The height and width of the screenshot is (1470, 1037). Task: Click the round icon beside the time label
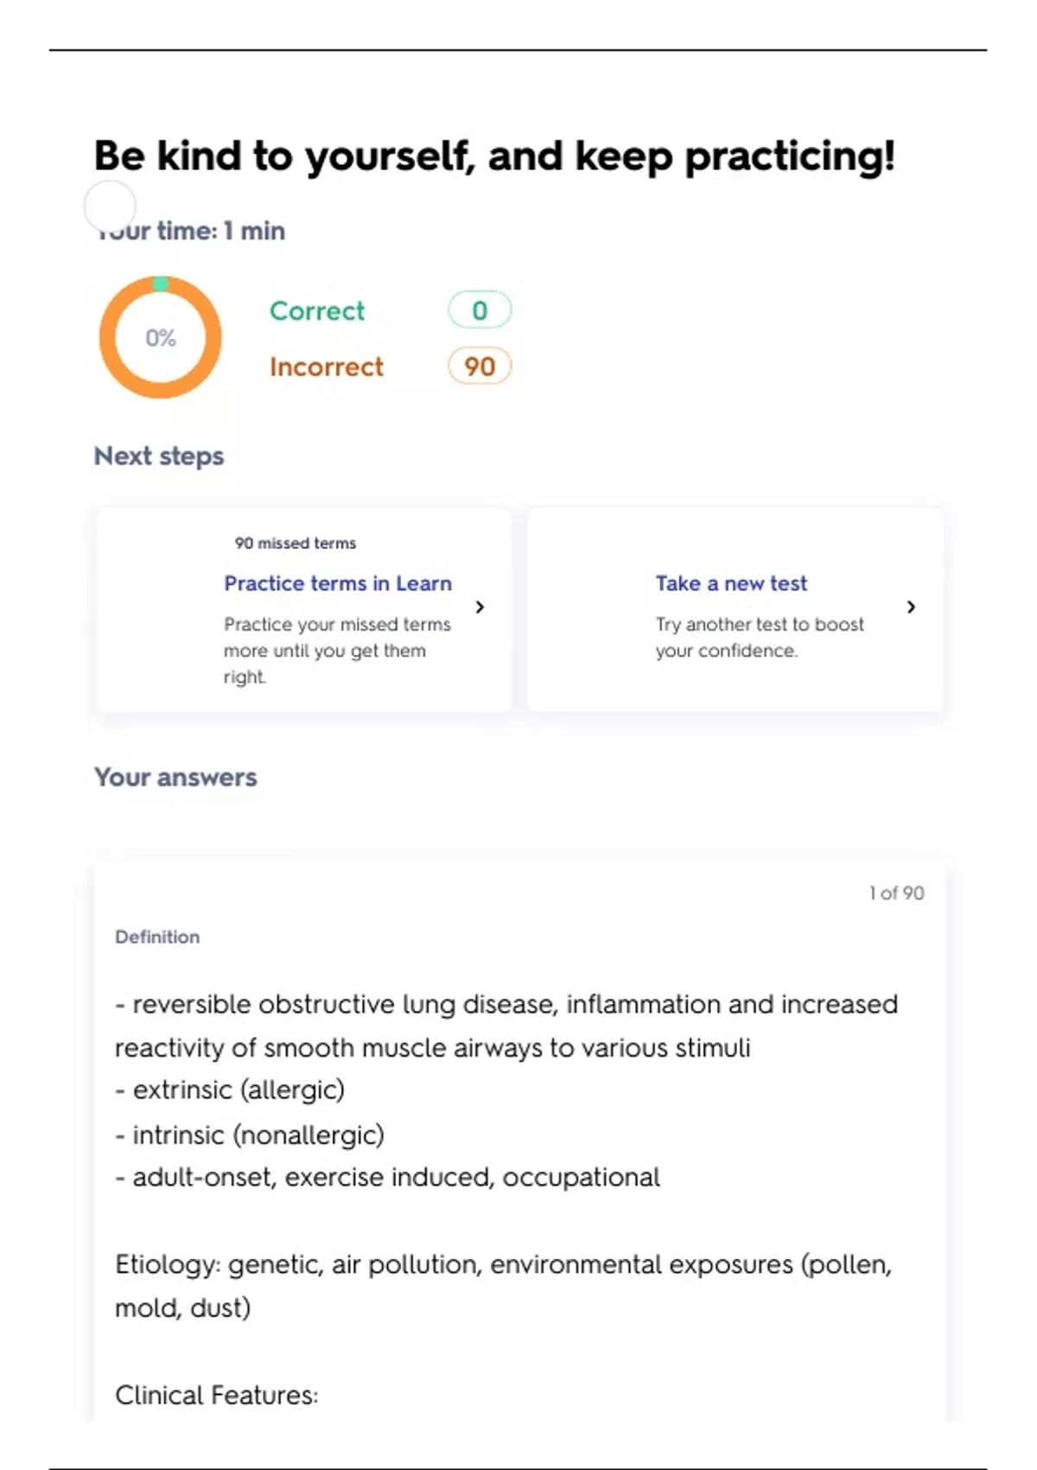[110, 207]
